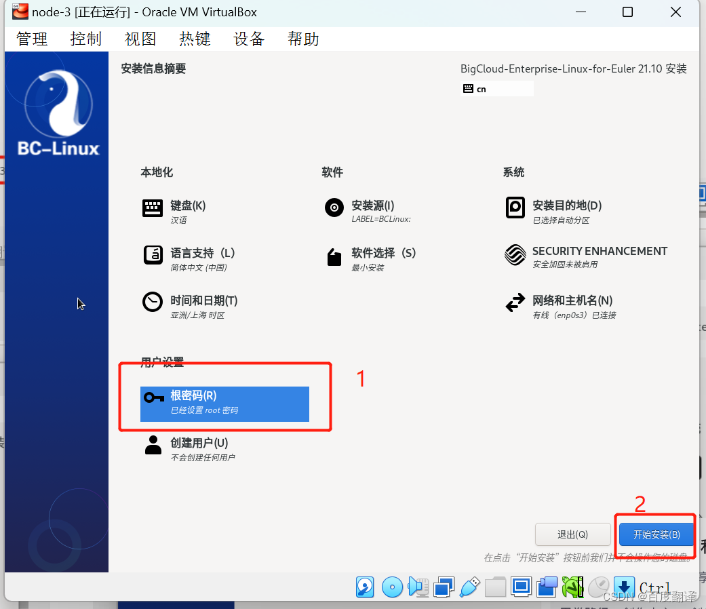Click the 亚洲/上海 时区 status text
This screenshot has height=609, width=706.
[x=197, y=315]
